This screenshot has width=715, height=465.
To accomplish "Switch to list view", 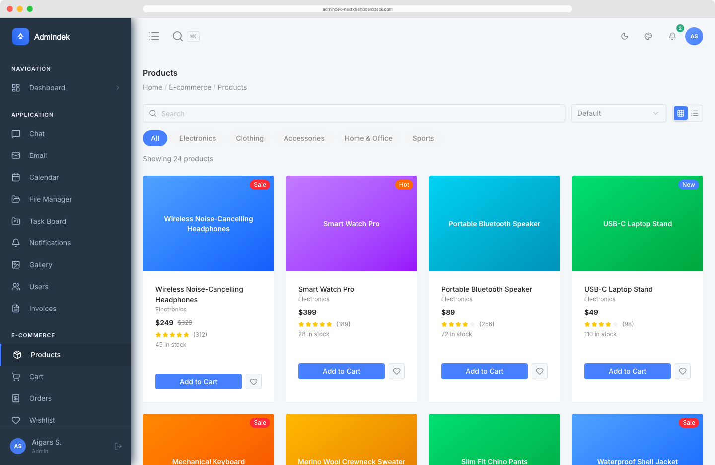I will pyautogui.click(x=695, y=113).
